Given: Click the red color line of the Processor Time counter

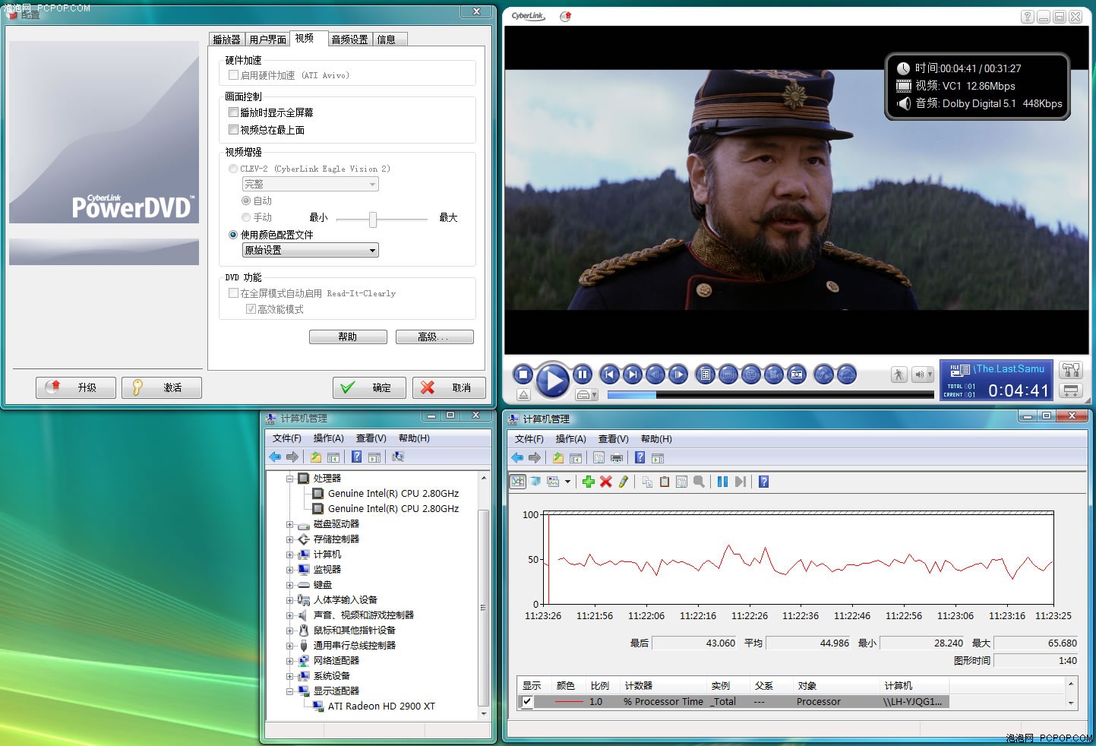Looking at the screenshot, I should (x=569, y=702).
